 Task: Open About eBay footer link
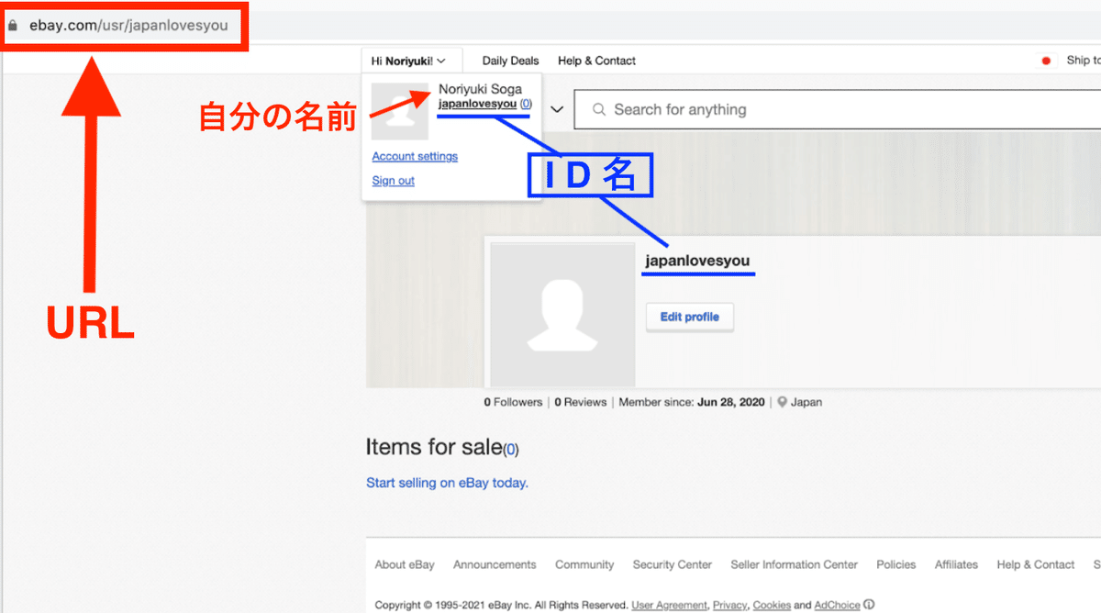point(405,564)
